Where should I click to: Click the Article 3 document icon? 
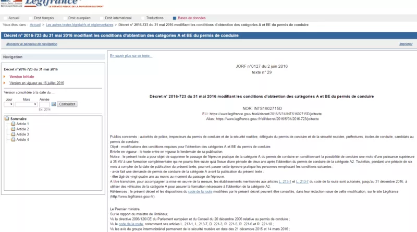pyautogui.click(x=13, y=135)
